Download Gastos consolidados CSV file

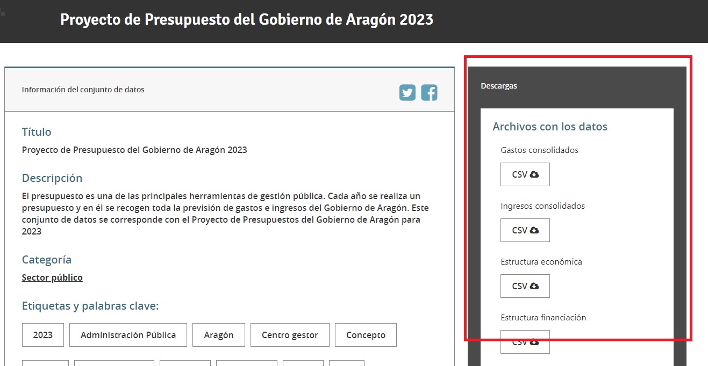coord(525,174)
